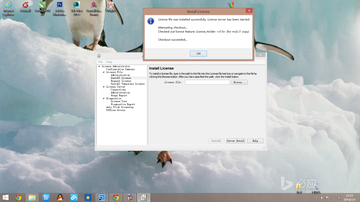Screen dimensions: 360x202
Task: Open File Explorer from taskbar
Action: pos(32,198)
